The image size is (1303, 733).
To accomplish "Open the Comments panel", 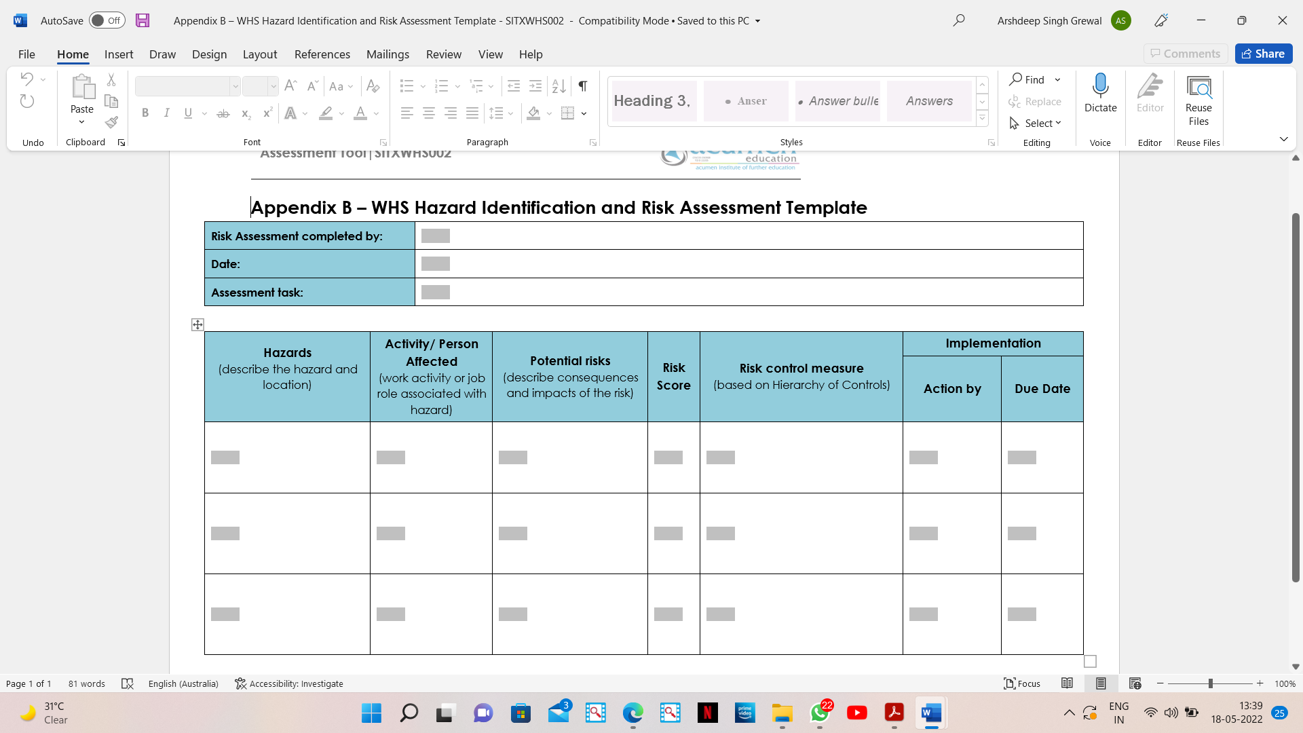I will (1185, 54).
